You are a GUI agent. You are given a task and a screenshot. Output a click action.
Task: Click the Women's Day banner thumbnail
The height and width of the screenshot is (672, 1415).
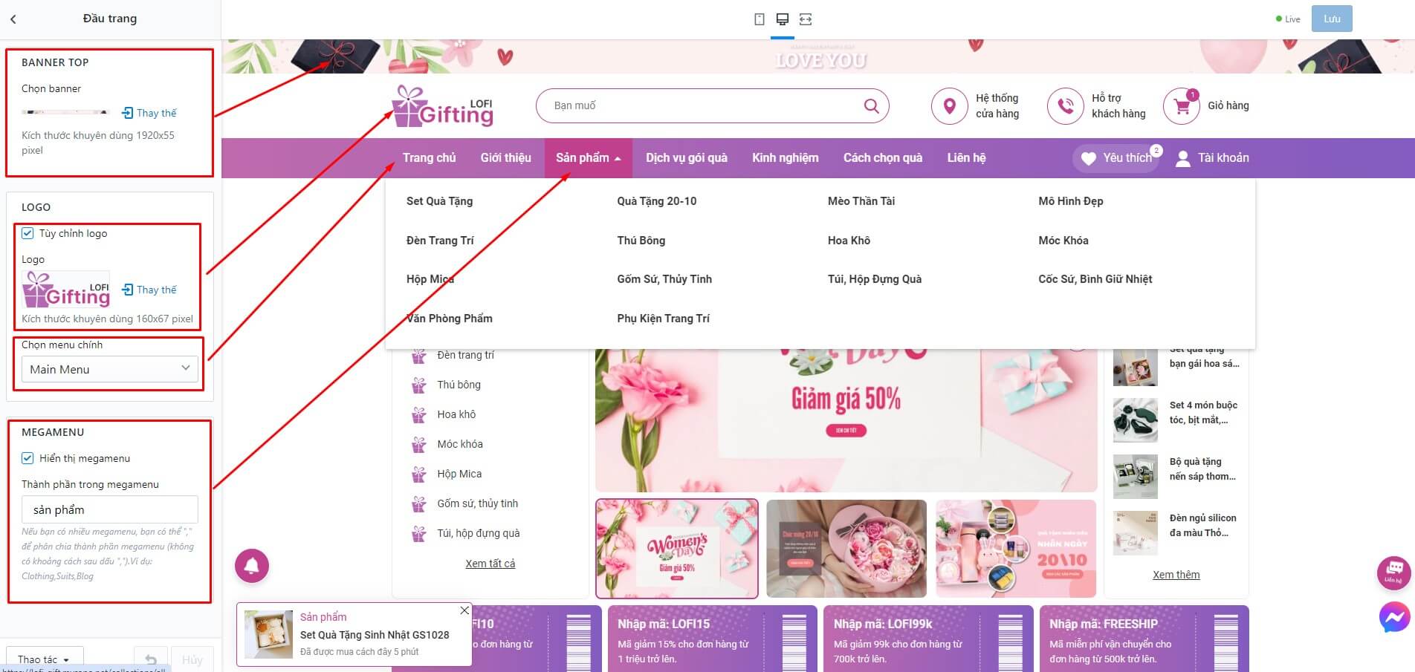[677, 549]
